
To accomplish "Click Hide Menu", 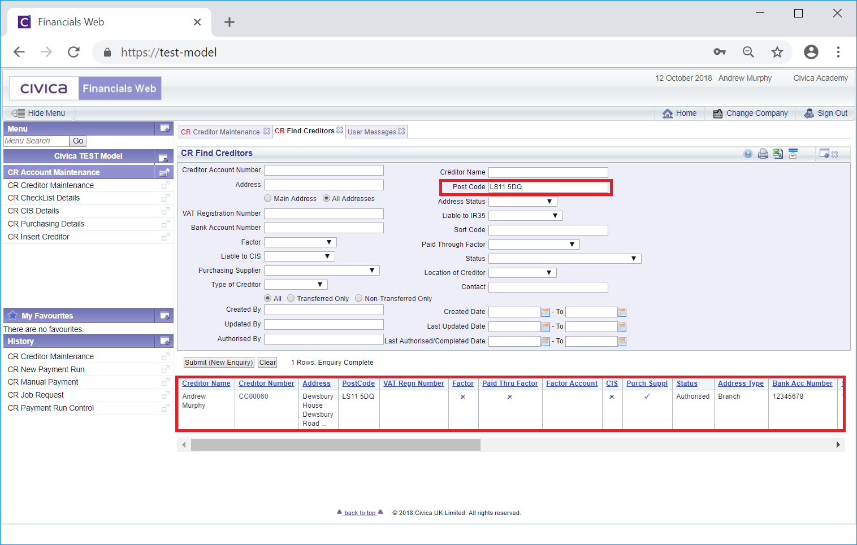I will [x=38, y=113].
